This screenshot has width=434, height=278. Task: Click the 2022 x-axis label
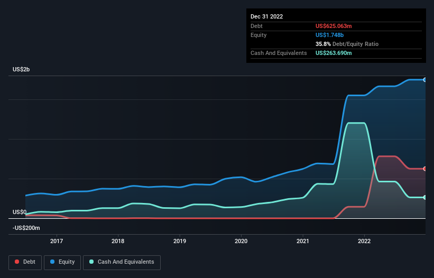(x=364, y=241)
